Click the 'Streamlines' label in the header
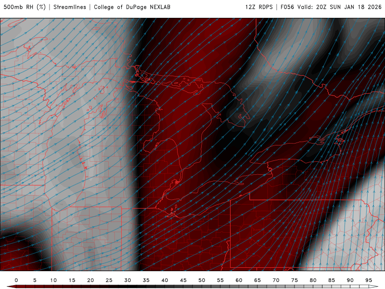The image size is (385, 289). [x=70, y=7]
